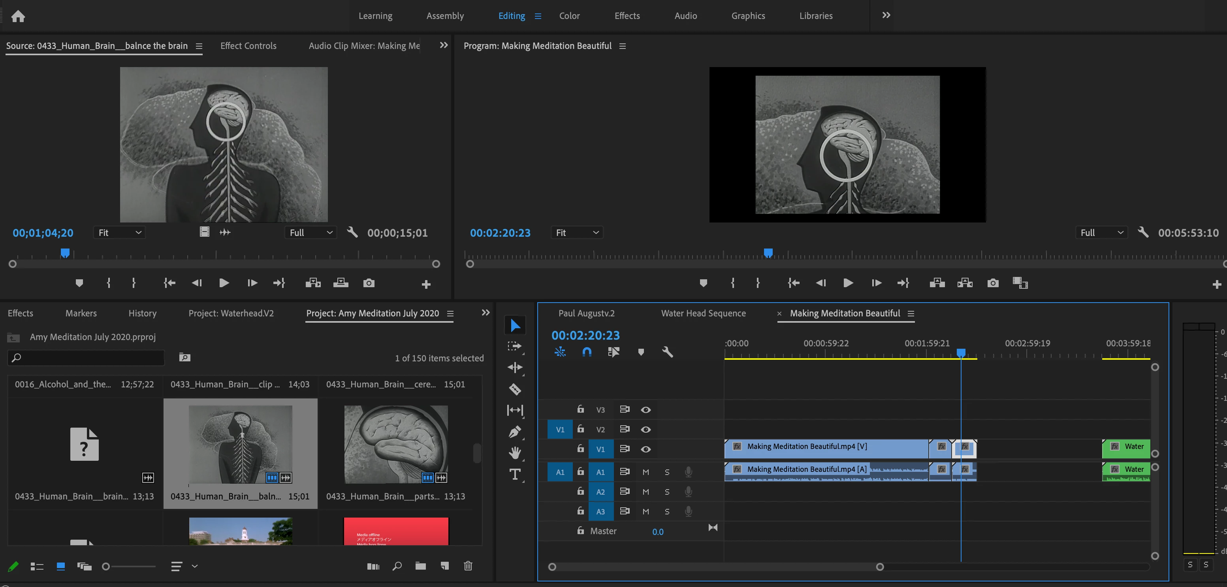1227x587 pixels.
Task: Toggle lock on track V3
Action: (x=580, y=409)
